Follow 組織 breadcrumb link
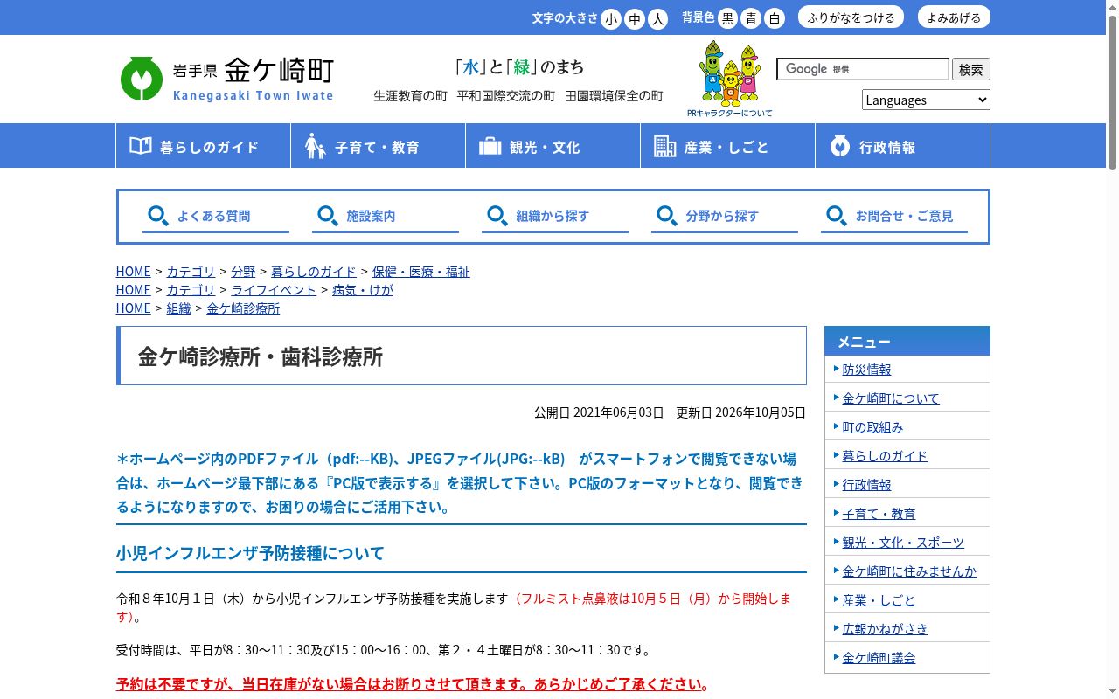Image resolution: width=1119 pixels, height=699 pixels. pyautogui.click(x=178, y=308)
